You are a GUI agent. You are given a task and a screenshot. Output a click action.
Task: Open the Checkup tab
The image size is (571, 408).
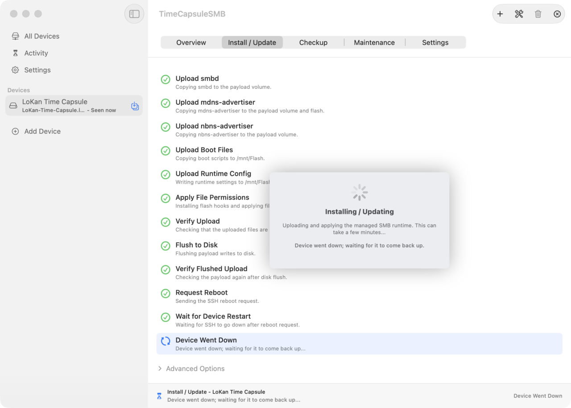point(313,42)
